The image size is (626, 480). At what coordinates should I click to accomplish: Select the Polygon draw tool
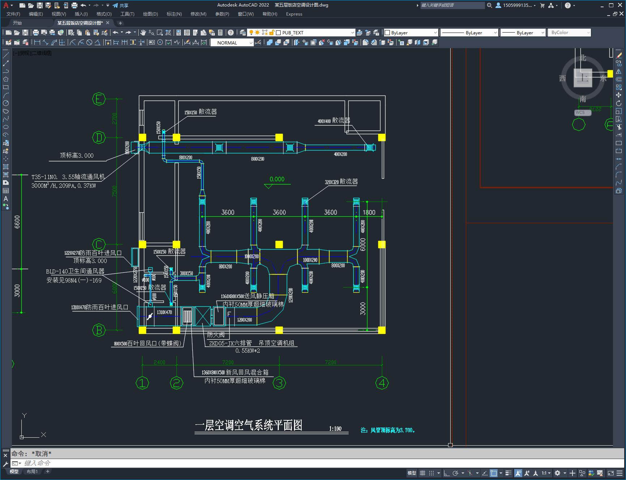[6, 79]
